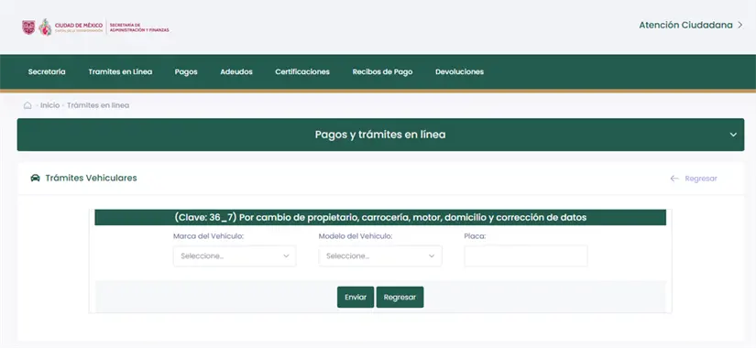The image size is (756, 348).
Task: Open the Recibos de Pago menu item
Action: tap(382, 71)
